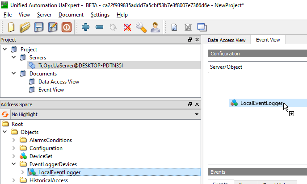Expand the AlarmsConditions folder node
The width and height of the screenshot is (307, 184).
(14, 140)
